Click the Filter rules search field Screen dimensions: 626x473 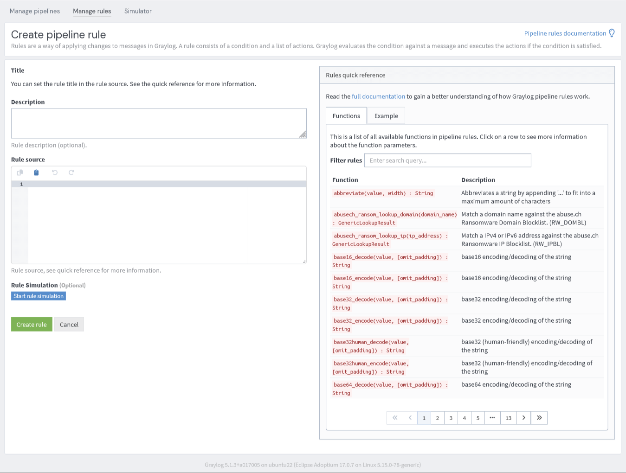[x=448, y=160]
